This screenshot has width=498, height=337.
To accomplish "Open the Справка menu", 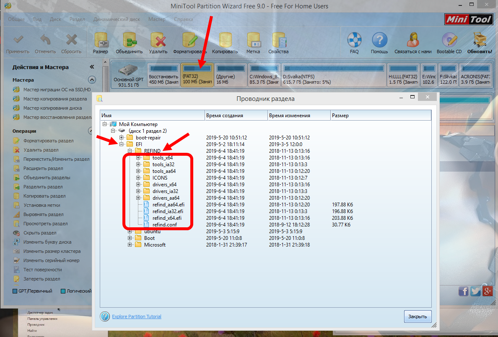I will click(184, 19).
